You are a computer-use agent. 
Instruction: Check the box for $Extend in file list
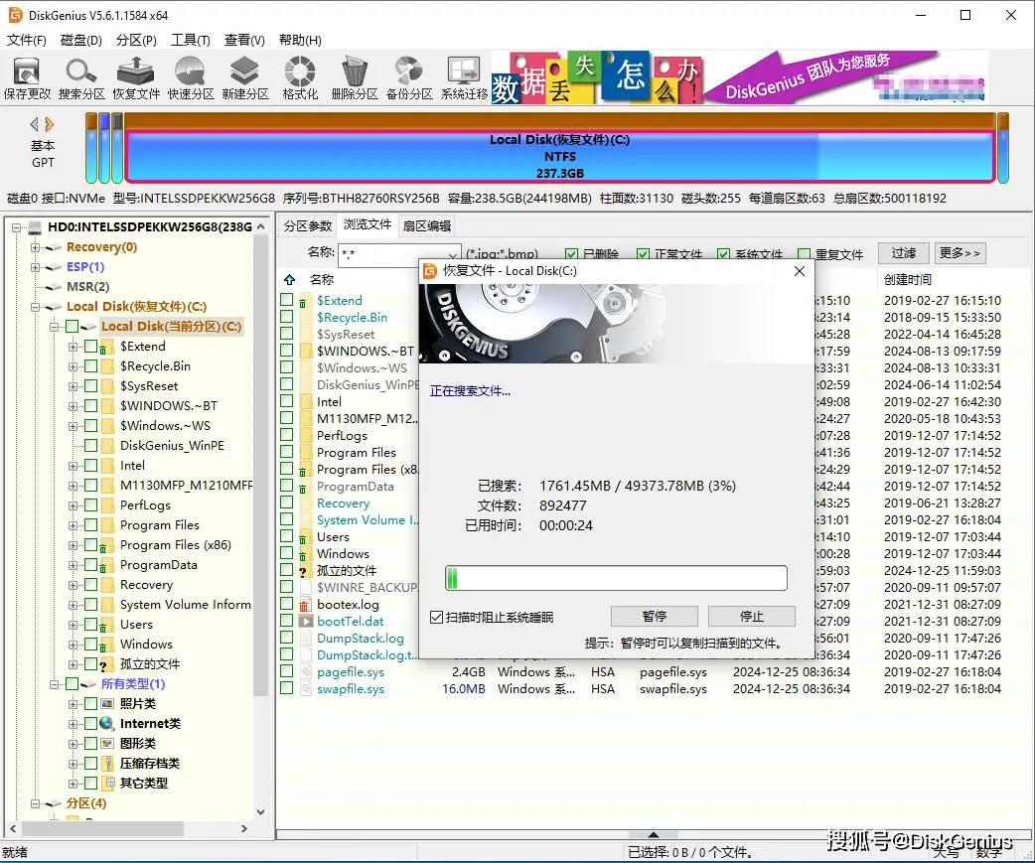pyautogui.click(x=286, y=300)
